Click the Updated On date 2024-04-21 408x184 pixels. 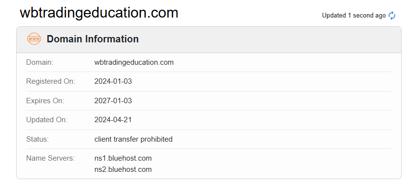tap(113, 120)
